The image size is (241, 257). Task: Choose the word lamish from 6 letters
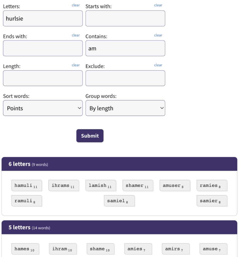tap(101, 185)
